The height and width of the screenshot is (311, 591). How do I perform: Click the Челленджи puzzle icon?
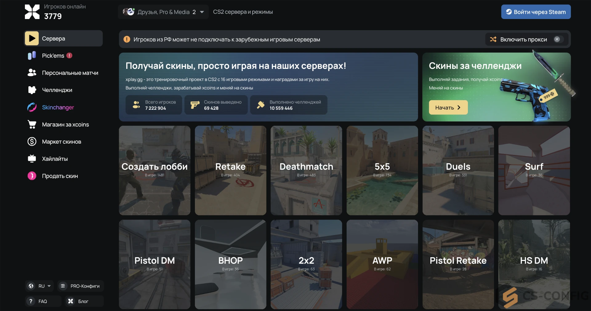pos(32,90)
